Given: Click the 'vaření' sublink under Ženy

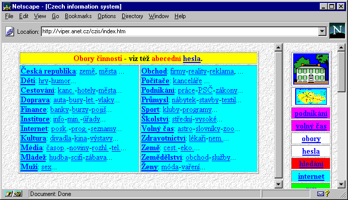Looking at the screenshot, I should coord(191,167).
